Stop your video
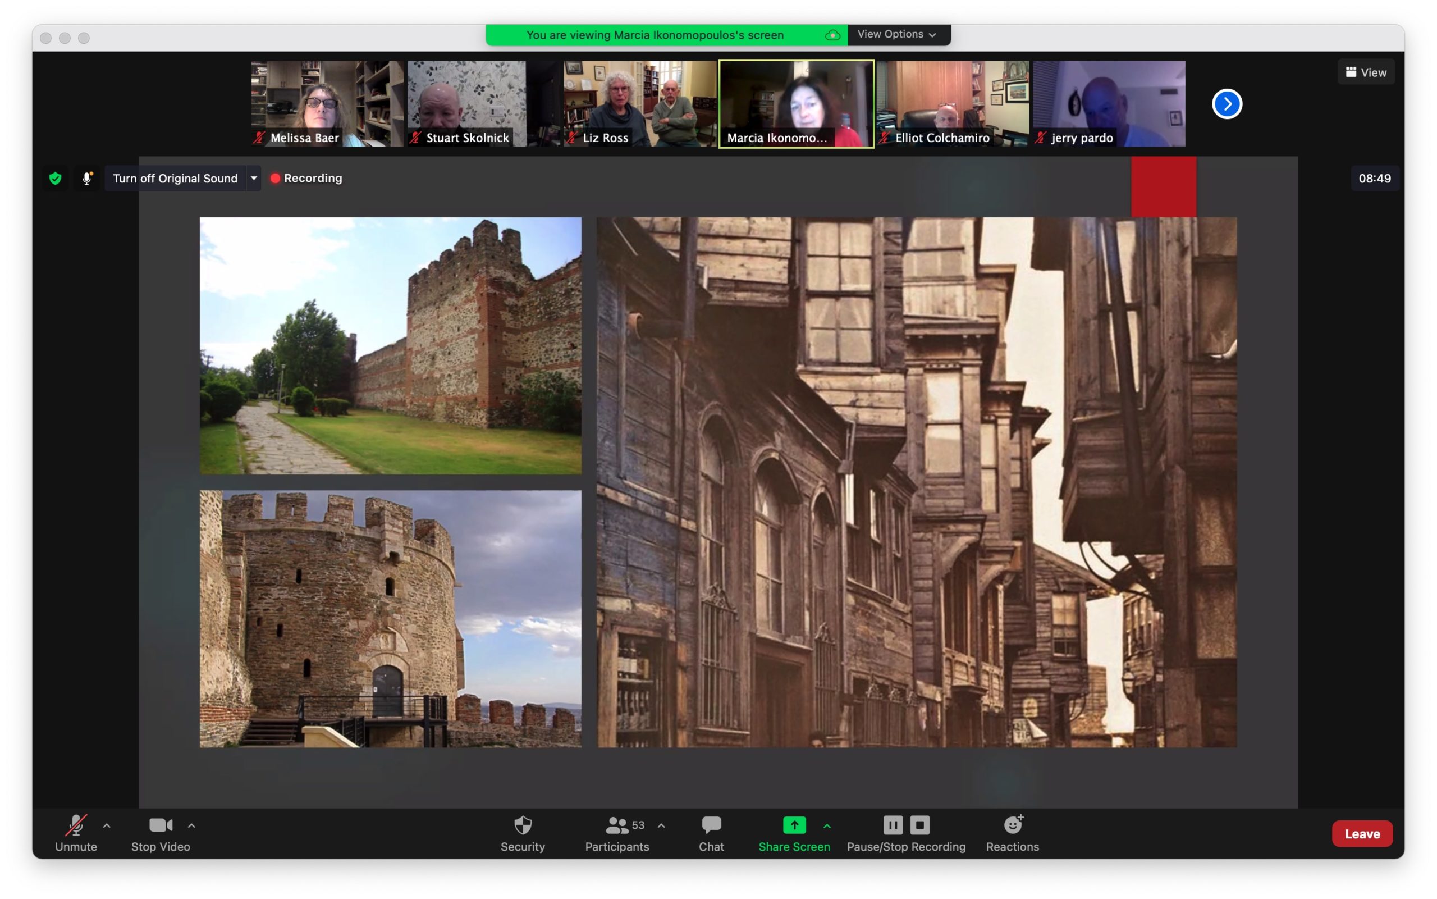Viewport: 1437px width, 899px height. click(x=160, y=832)
